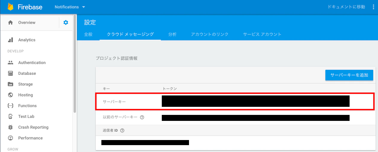Click the Test Lab device icon

click(x=10, y=116)
